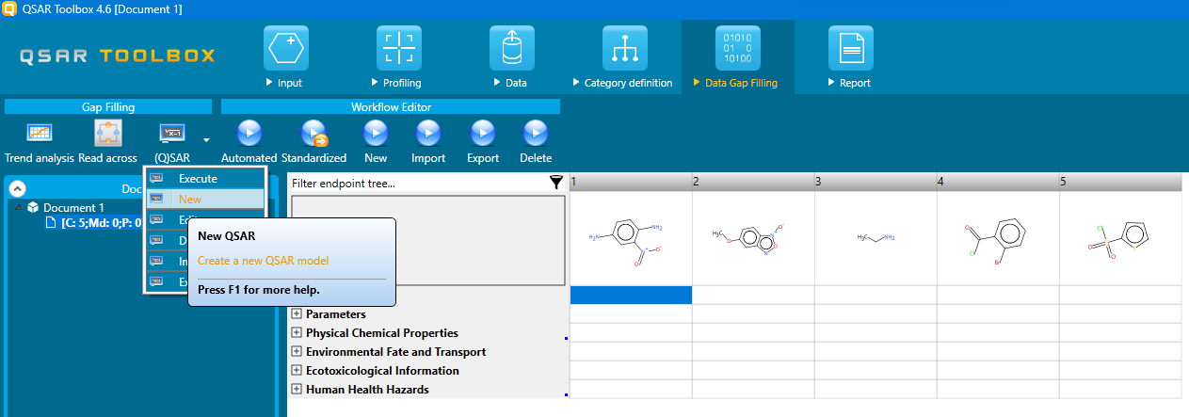Select column 5 header
Viewport: 1189px width, 417px height.
pos(1120,182)
